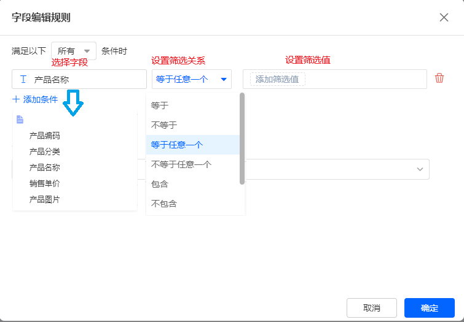Screen dimensions: 464x322
Task: Click the 取消 button
Action: [x=371, y=308]
